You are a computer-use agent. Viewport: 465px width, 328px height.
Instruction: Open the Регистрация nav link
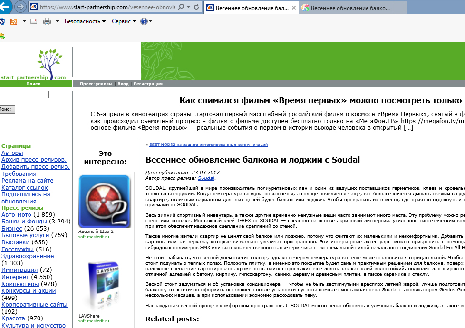point(148,84)
